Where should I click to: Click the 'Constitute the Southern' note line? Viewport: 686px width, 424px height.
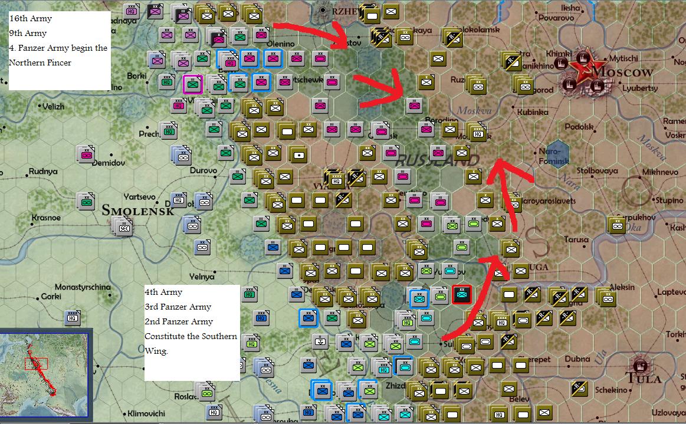tap(191, 336)
